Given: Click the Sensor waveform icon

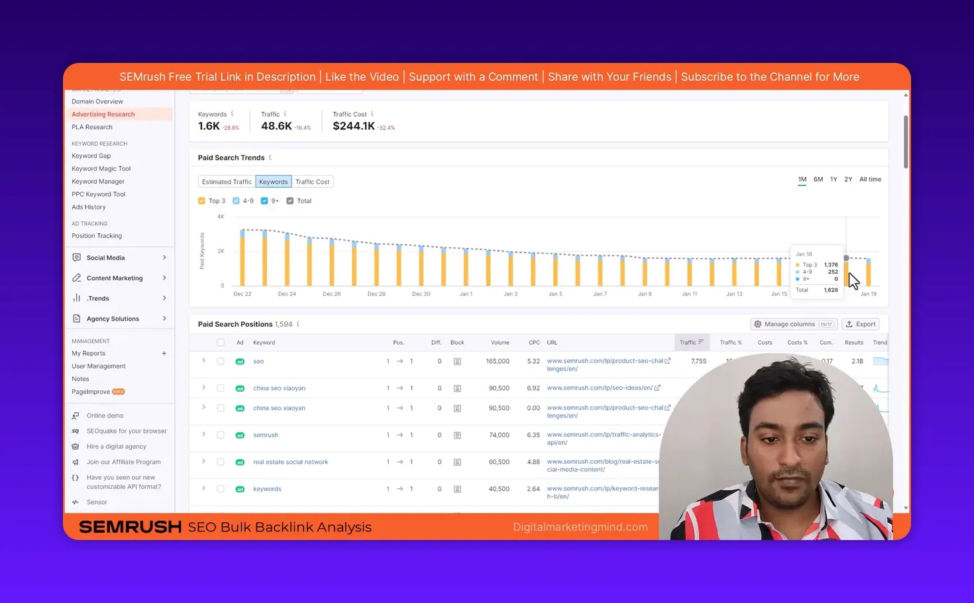Looking at the screenshot, I should click(76, 502).
